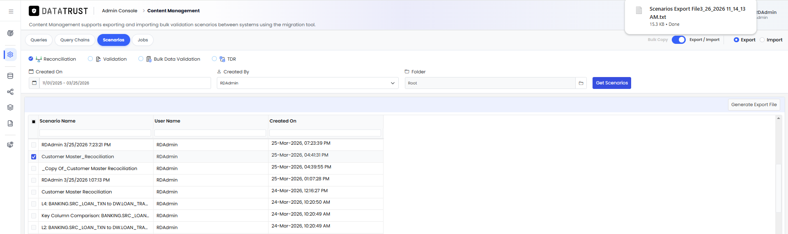Click the Bulk Data Validation icon

click(149, 59)
